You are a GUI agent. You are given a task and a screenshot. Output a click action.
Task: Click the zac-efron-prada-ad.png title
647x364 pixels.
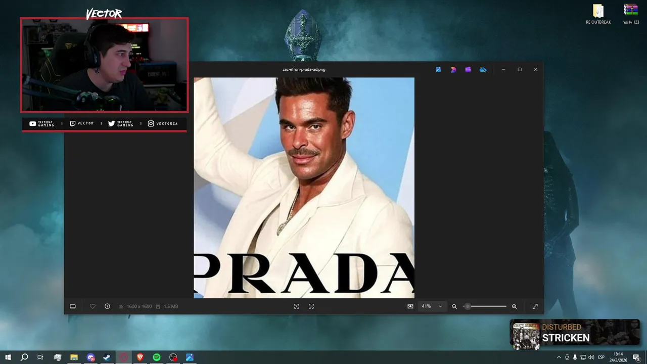304,69
